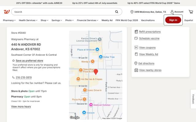196x122 pixels.
Task: Click View more hours link
Action: pos(21,106)
